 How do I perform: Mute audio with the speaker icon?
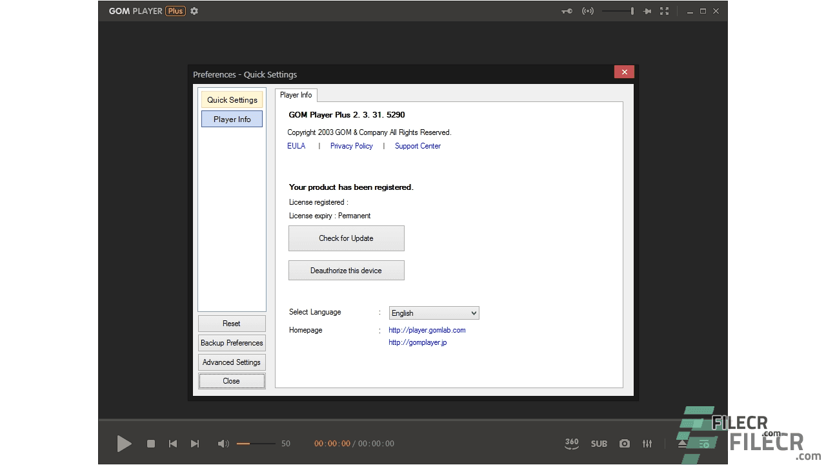click(x=223, y=444)
